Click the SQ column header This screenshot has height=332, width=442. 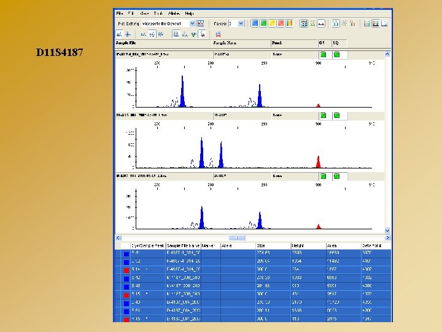(x=339, y=43)
